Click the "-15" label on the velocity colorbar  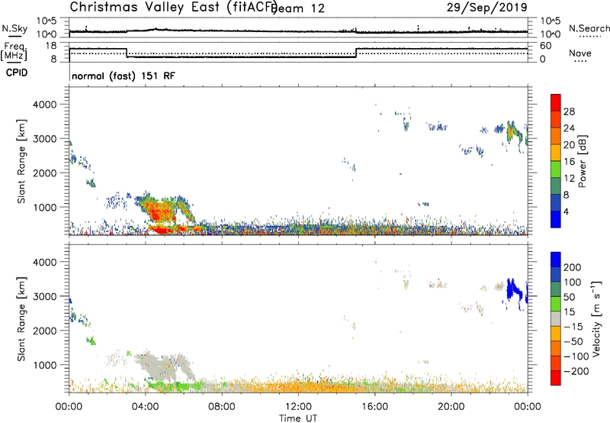tap(573, 327)
